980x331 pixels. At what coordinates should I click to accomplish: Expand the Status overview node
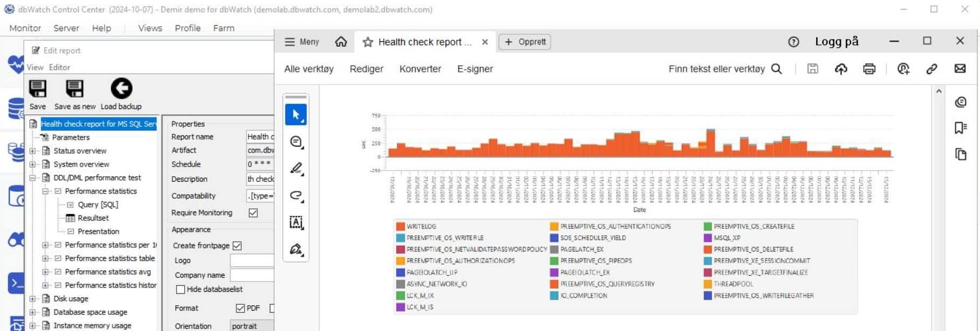(x=33, y=151)
